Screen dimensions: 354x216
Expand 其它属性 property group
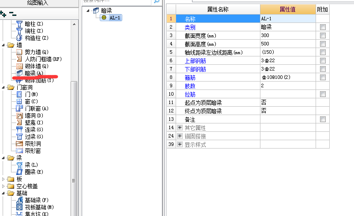point(180,127)
